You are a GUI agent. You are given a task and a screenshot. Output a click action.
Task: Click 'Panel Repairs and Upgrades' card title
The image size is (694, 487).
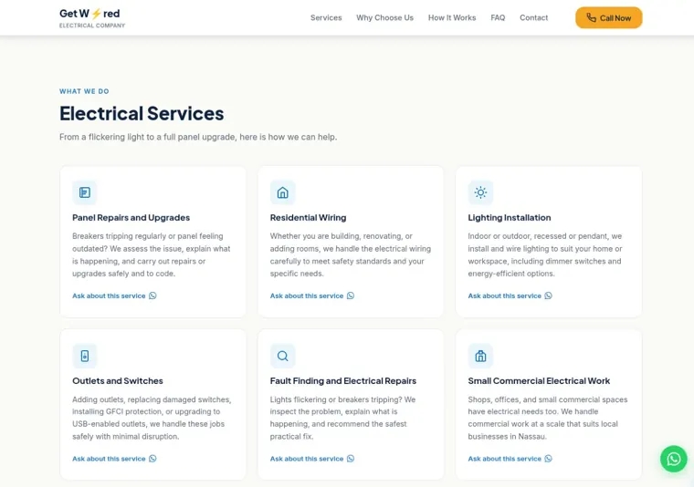(131, 217)
